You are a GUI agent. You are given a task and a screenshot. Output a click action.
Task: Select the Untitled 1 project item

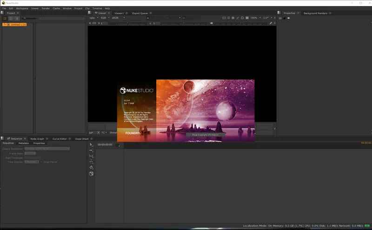click(x=14, y=25)
